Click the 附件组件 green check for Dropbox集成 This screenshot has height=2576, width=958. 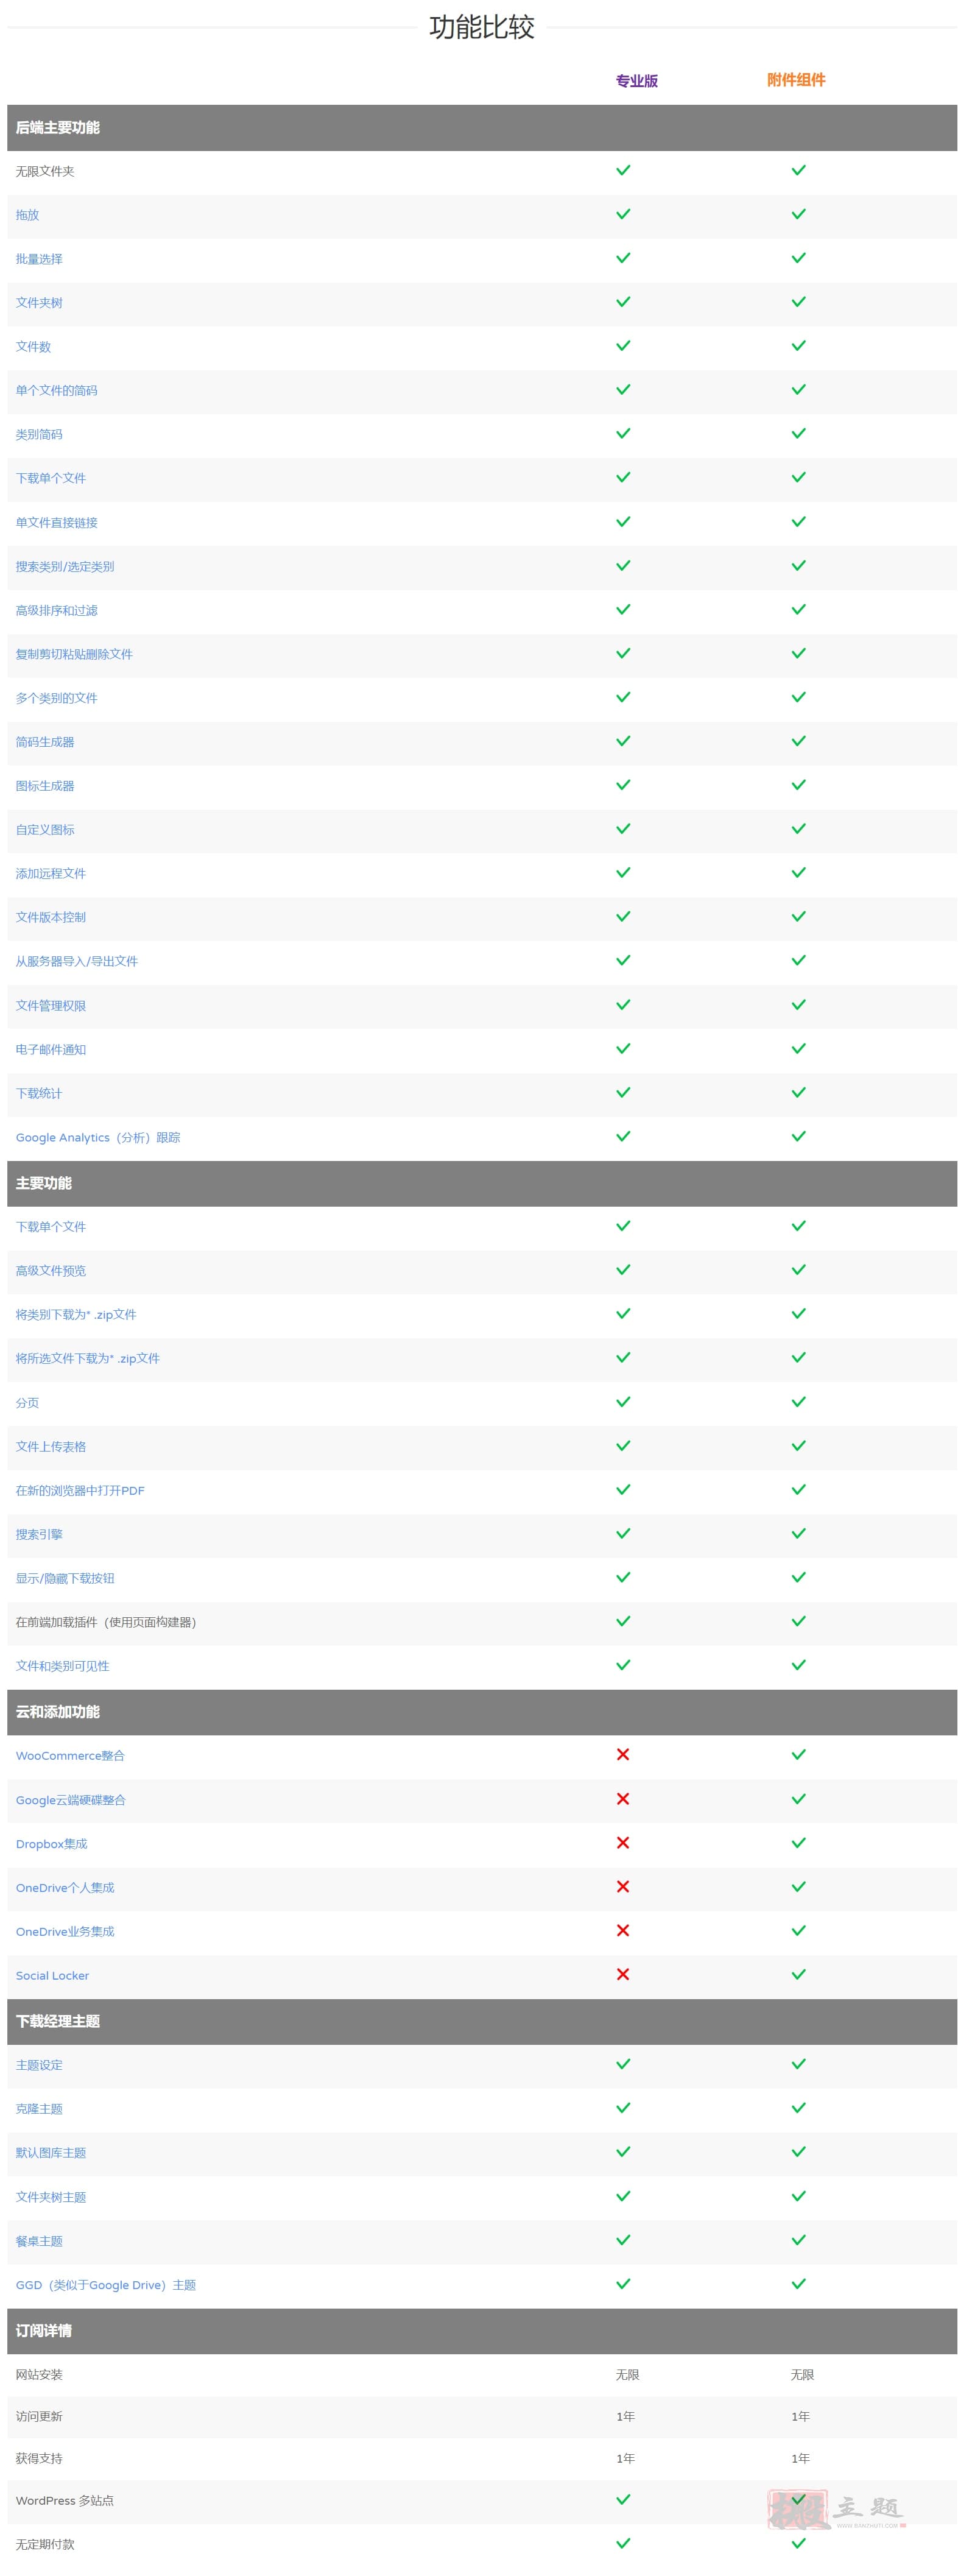798,1842
